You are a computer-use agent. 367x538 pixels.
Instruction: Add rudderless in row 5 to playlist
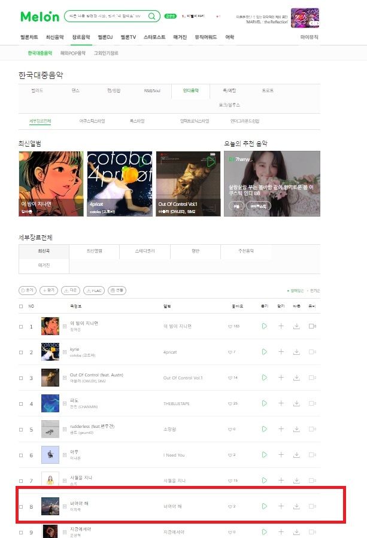coord(281,429)
